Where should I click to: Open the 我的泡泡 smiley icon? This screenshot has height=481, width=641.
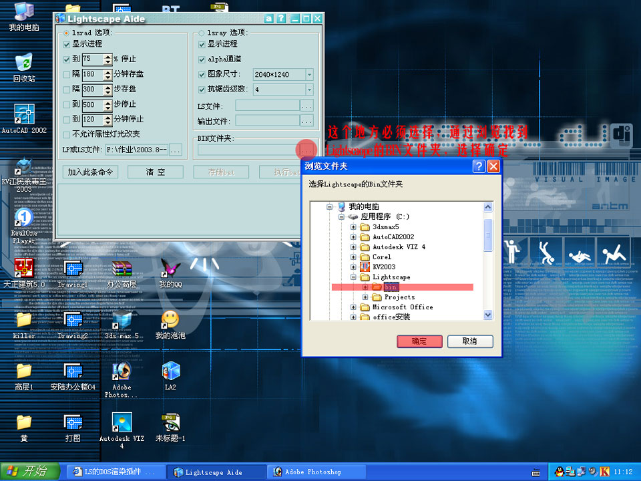point(170,325)
